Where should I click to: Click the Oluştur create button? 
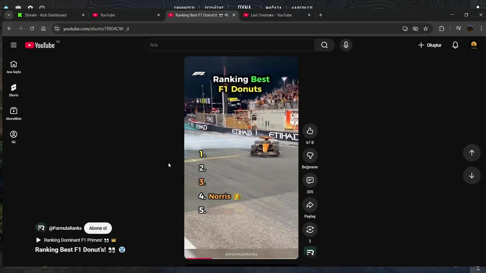point(430,45)
